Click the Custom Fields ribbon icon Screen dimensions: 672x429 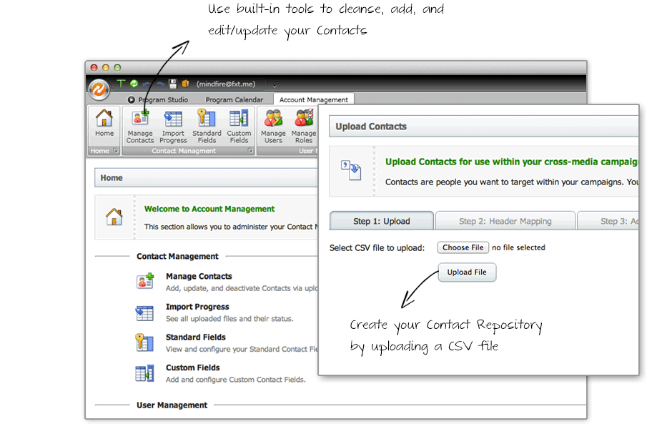[x=239, y=127]
